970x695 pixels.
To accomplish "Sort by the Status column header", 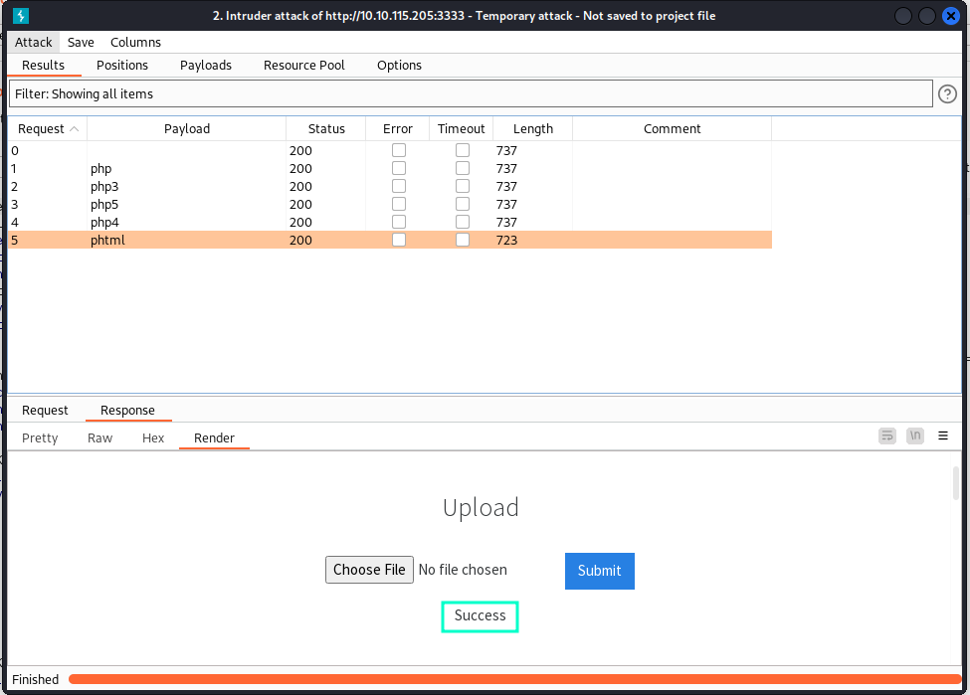I will [326, 128].
